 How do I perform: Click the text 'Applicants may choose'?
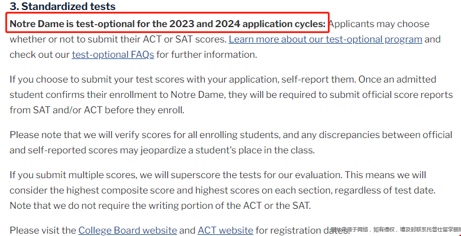pyautogui.click(x=379, y=24)
